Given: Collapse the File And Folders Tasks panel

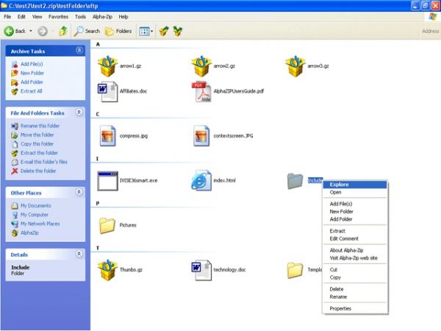Looking at the screenshot, I should tap(79, 113).
